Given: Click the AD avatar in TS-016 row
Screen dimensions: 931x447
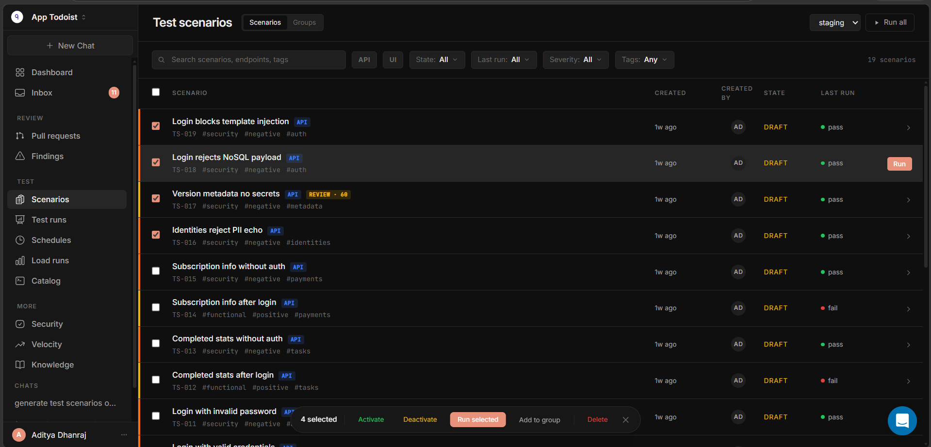Looking at the screenshot, I should click(x=738, y=236).
